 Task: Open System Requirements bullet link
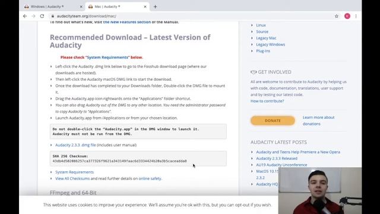click(x=74, y=172)
